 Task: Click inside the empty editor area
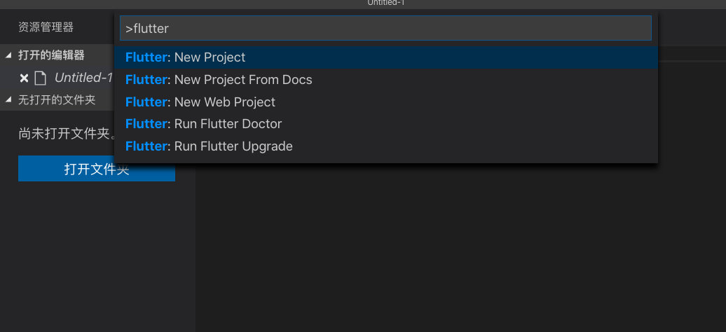[460, 245]
